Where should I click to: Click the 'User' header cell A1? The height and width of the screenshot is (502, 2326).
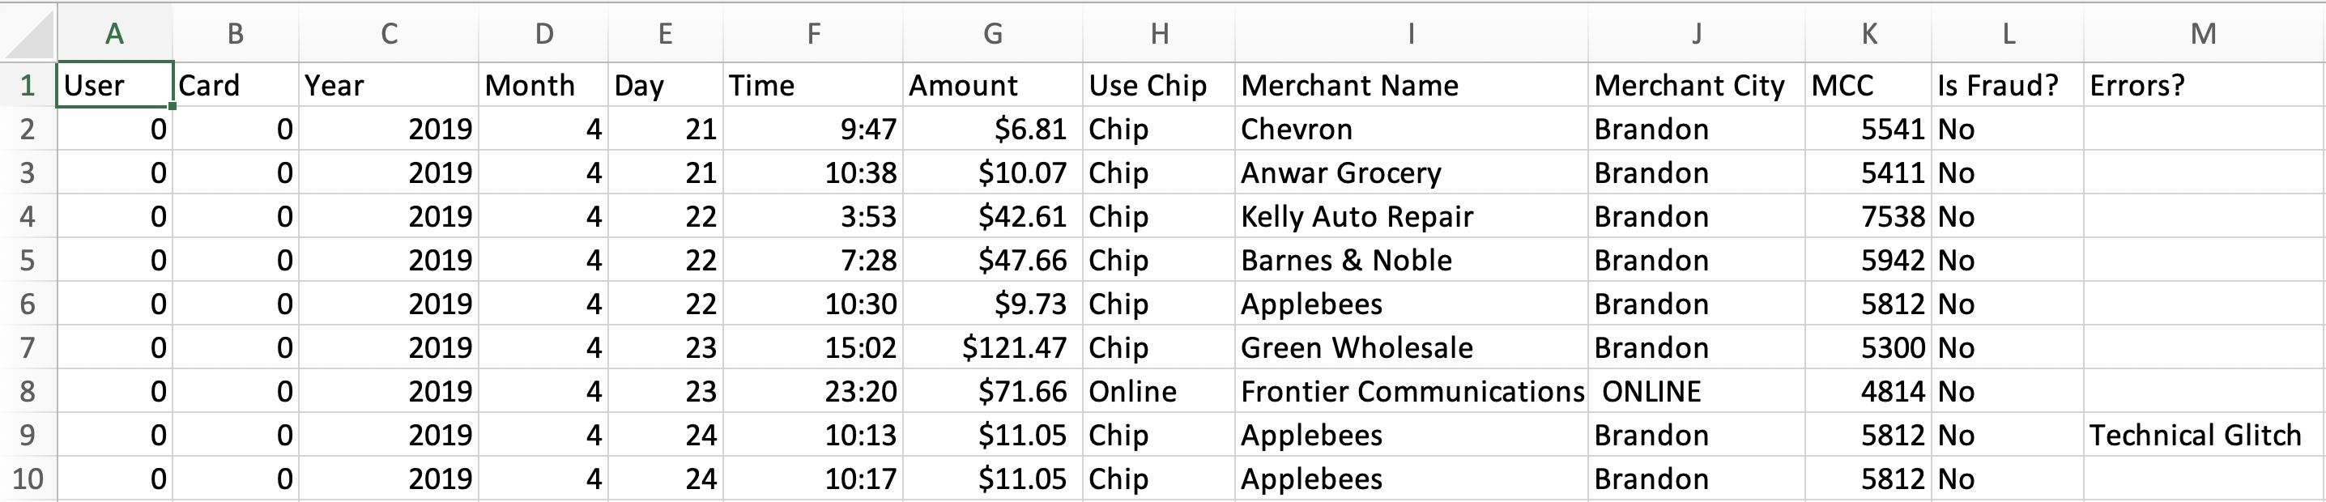tap(115, 85)
